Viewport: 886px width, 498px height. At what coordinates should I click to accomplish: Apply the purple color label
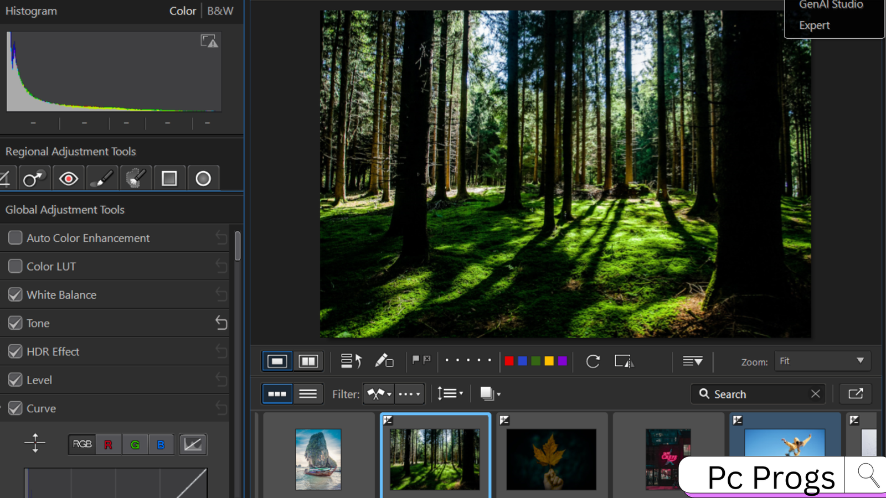(562, 361)
